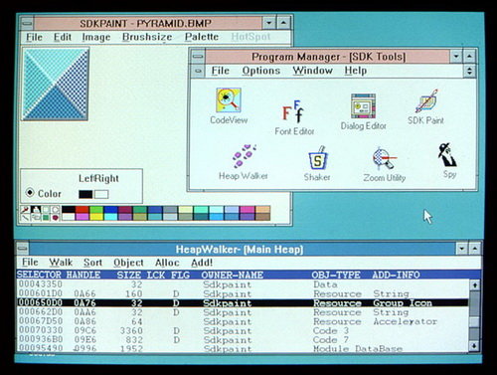Open the Brushsize menu in SDKPaint
497x375 pixels.
point(147,37)
